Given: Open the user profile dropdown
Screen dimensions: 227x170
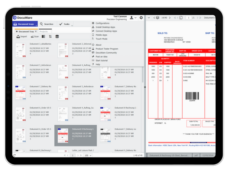Looking at the screenshot, I should (133, 18).
